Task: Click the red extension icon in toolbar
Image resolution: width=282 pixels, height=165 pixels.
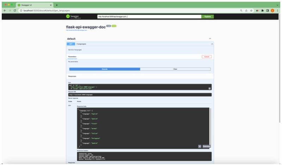Action: pyautogui.click(x=257, y=11)
